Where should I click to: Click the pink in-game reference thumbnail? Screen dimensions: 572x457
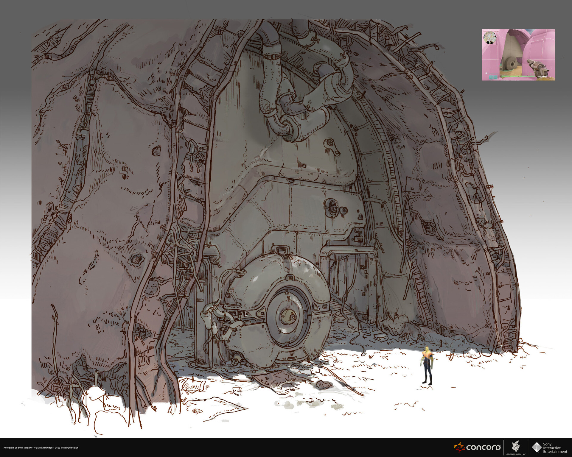pos(518,55)
